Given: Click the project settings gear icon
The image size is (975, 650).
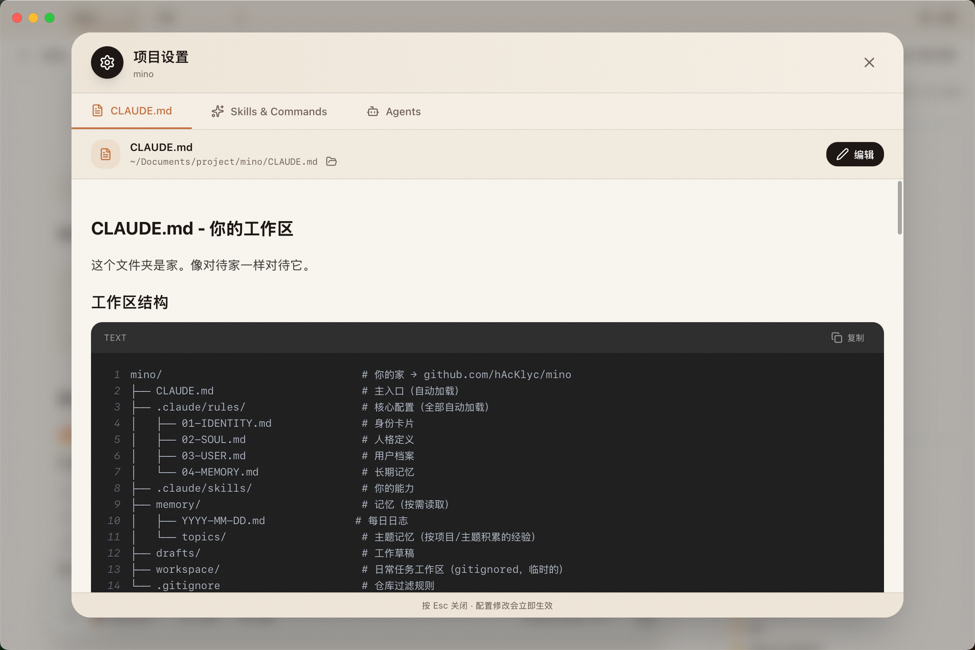Looking at the screenshot, I should tap(107, 62).
